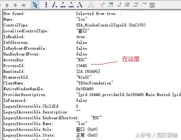181x140 pixels.
Task: Click the AccessKey "ESC" value
Action: point(82,60)
